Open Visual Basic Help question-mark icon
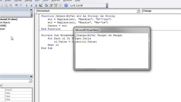The width and height of the screenshot is (181, 102). pos(66,5)
